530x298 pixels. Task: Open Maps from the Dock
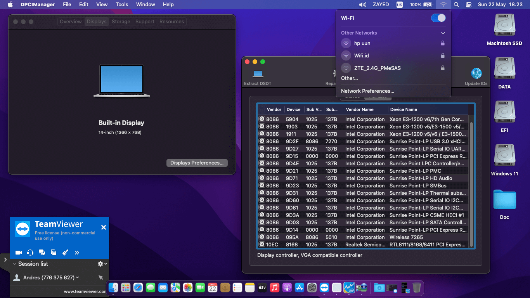click(175, 288)
